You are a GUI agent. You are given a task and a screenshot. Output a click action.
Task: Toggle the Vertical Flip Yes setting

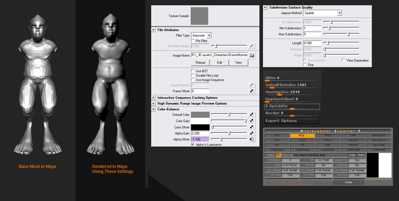(x=357, y=160)
